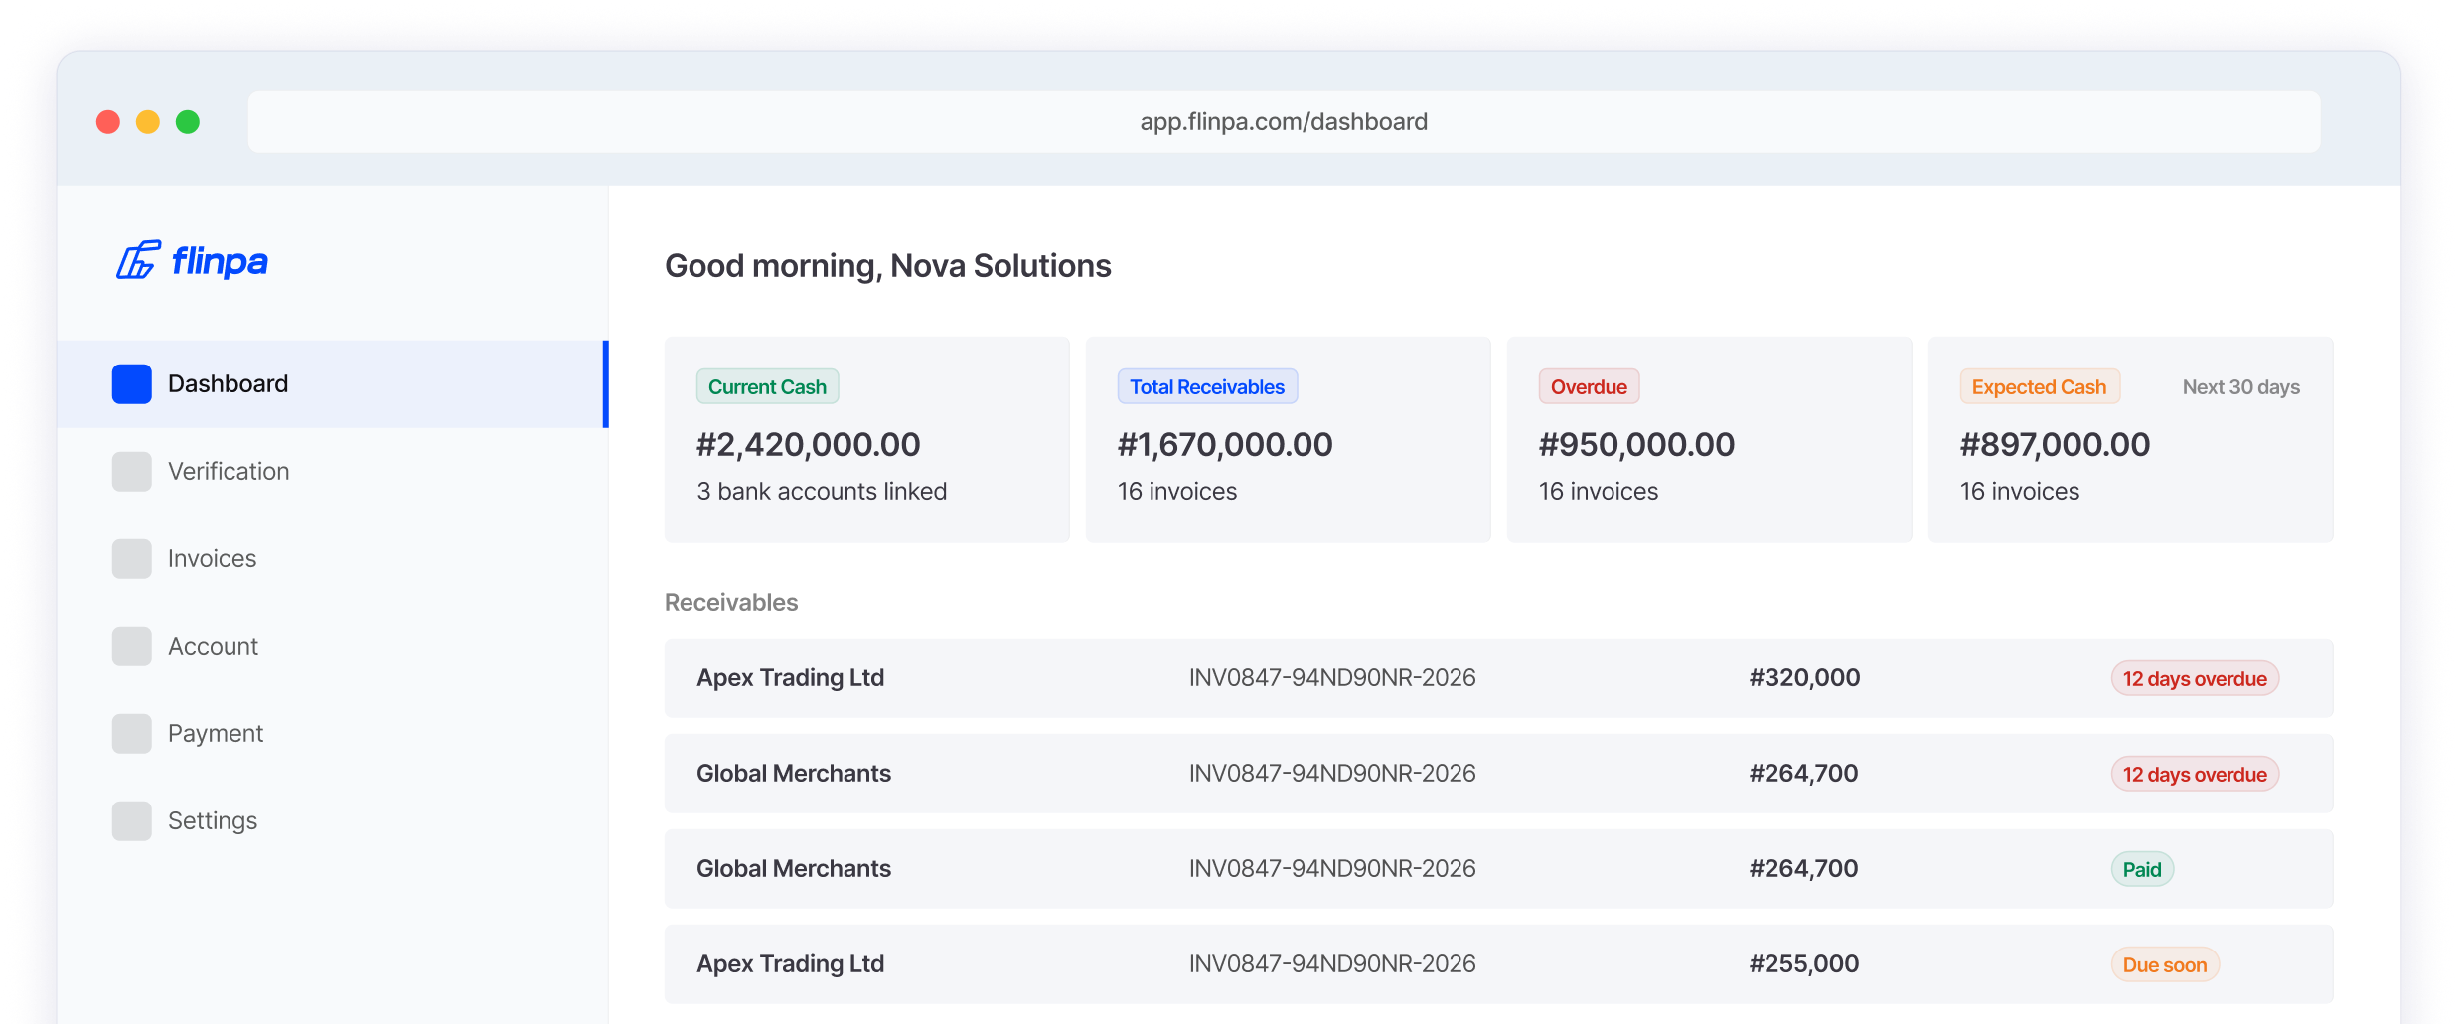Image resolution: width=2458 pixels, height=1024 pixels.
Task: Click the green Current Cash badge
Action: (x=767, y=386)
